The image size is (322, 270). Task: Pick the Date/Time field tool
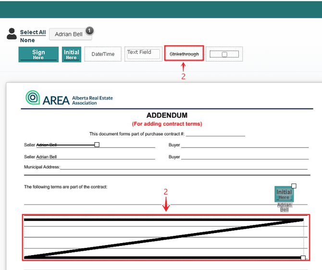click(103, 54)
